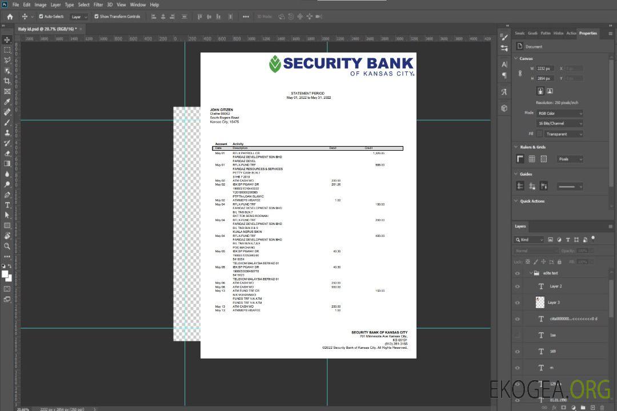The width and height of the screenshot is (617, 411).
Task: Open the Glyphs panel icon
Action: (504, 92)
